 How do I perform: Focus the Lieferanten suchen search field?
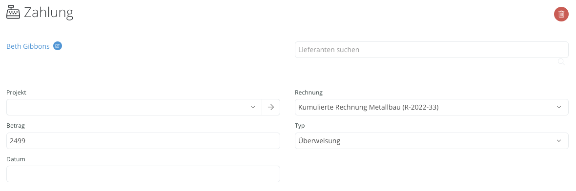pos(432,50)
